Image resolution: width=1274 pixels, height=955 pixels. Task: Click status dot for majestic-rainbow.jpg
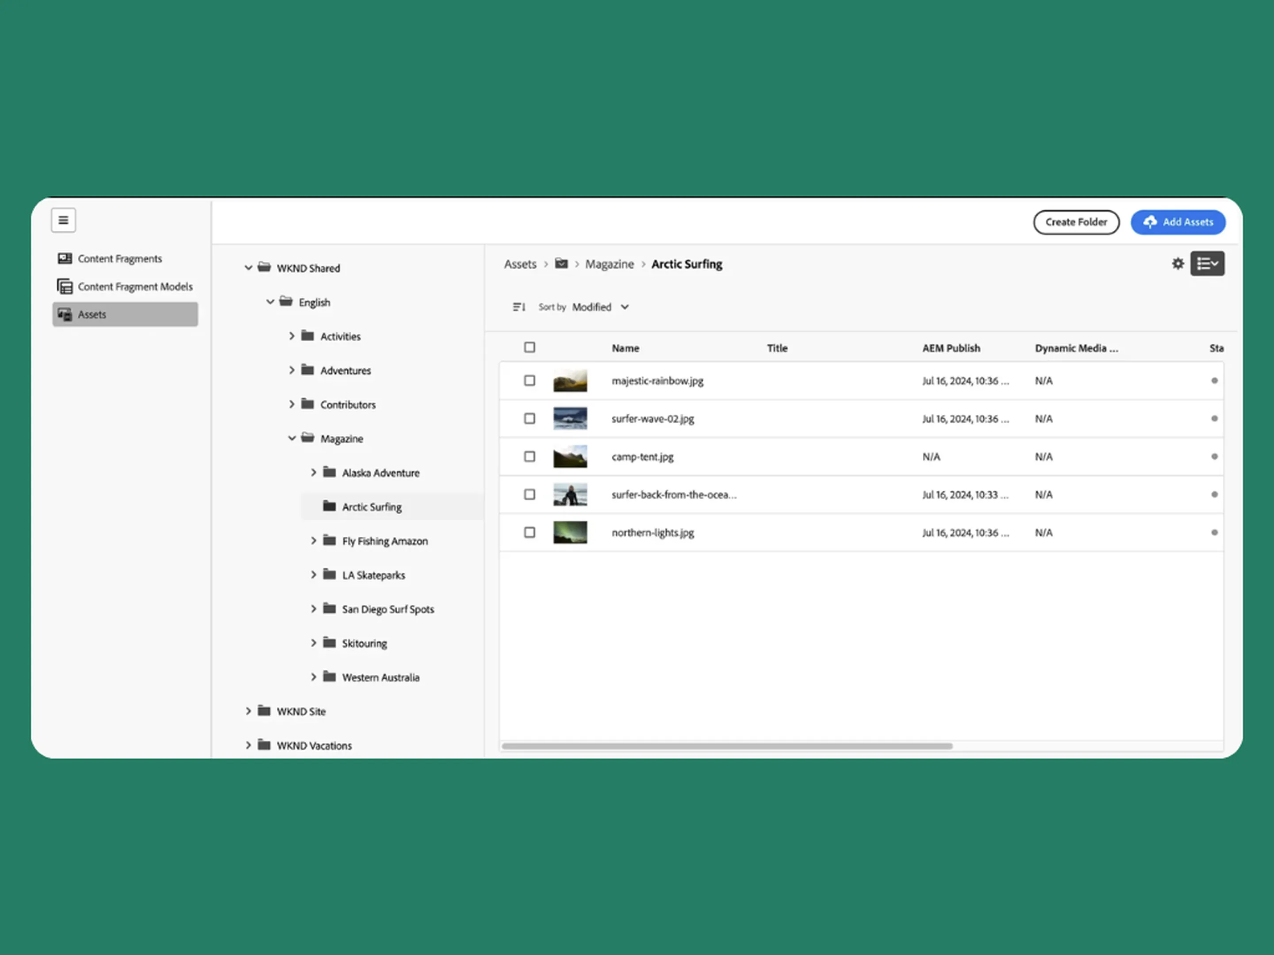[x=1214, y=381]
